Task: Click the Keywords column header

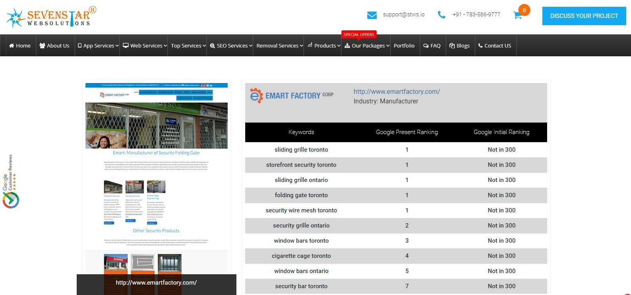Action: point(301,132)
